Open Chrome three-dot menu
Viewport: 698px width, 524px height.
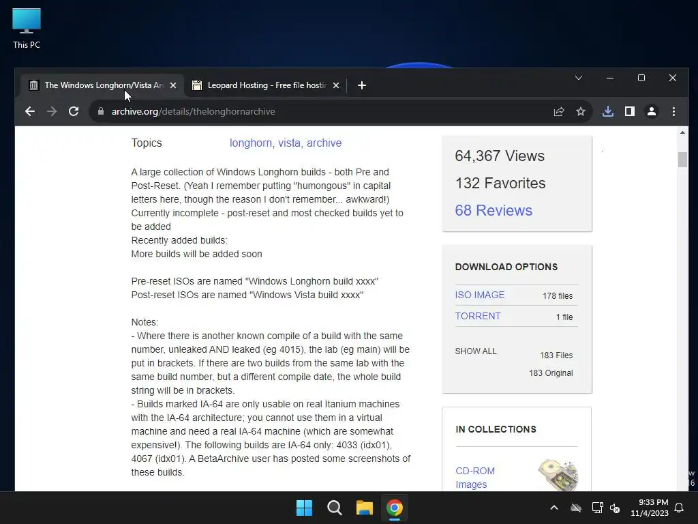click(x=673, y=111)
